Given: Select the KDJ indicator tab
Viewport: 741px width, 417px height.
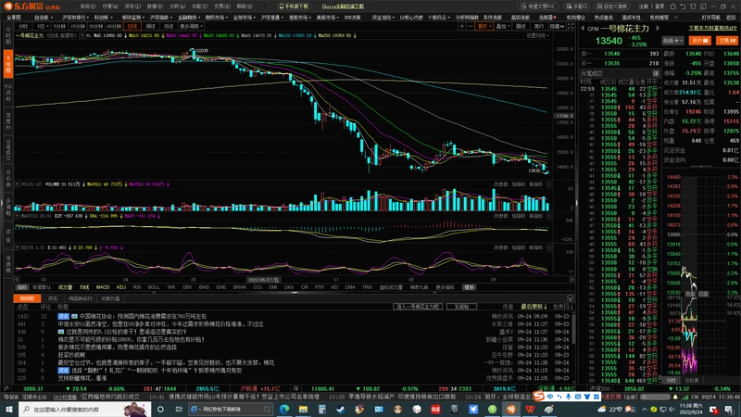Looking at the screenshot, I should tap(121, 287).
